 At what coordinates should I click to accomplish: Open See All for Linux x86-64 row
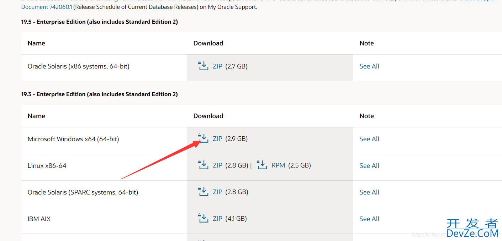pyautogui.click(x=369, y=165)
